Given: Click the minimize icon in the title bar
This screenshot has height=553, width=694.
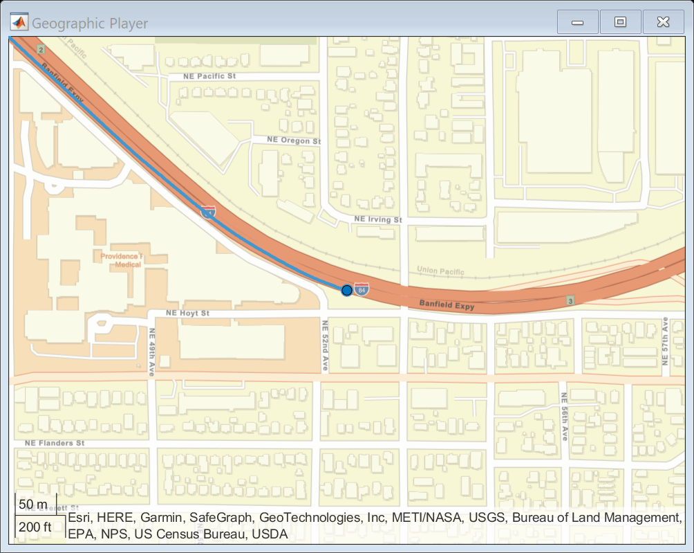Looking at the screenshot, I should [x=578, y=21].
